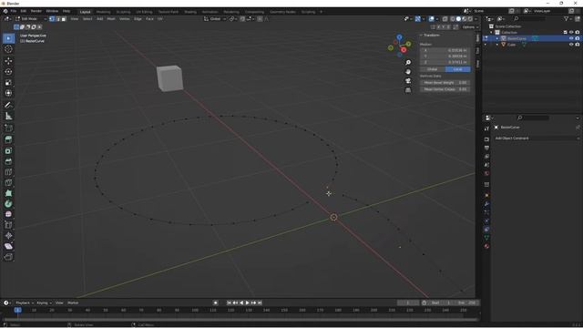Select the Edge Slide tool
Viewport: 583px width, 328px height.
point(8,225)
